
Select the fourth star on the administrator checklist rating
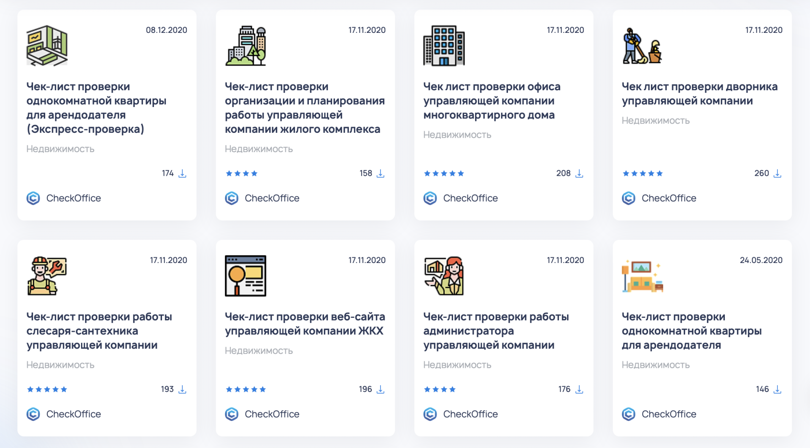(x=453, y=389)
